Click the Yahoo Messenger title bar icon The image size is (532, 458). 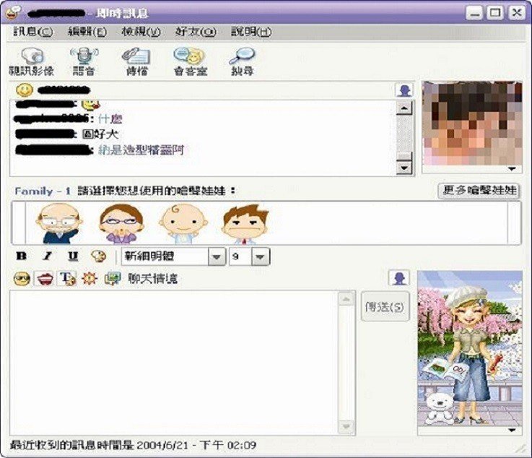point(13,12)
